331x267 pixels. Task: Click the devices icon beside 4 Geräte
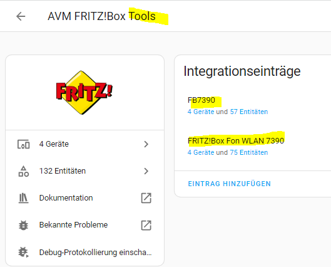[x=23, y=144]
